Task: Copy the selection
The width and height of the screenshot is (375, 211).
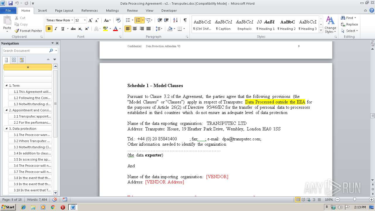Action: coord(21,24)
